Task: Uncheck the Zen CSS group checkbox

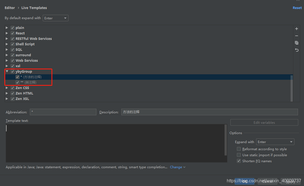Action: 13,88
